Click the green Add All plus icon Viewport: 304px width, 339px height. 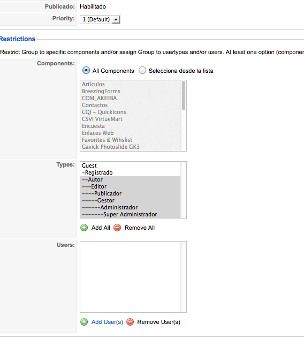pyautogui.click(x=84, y=228)
